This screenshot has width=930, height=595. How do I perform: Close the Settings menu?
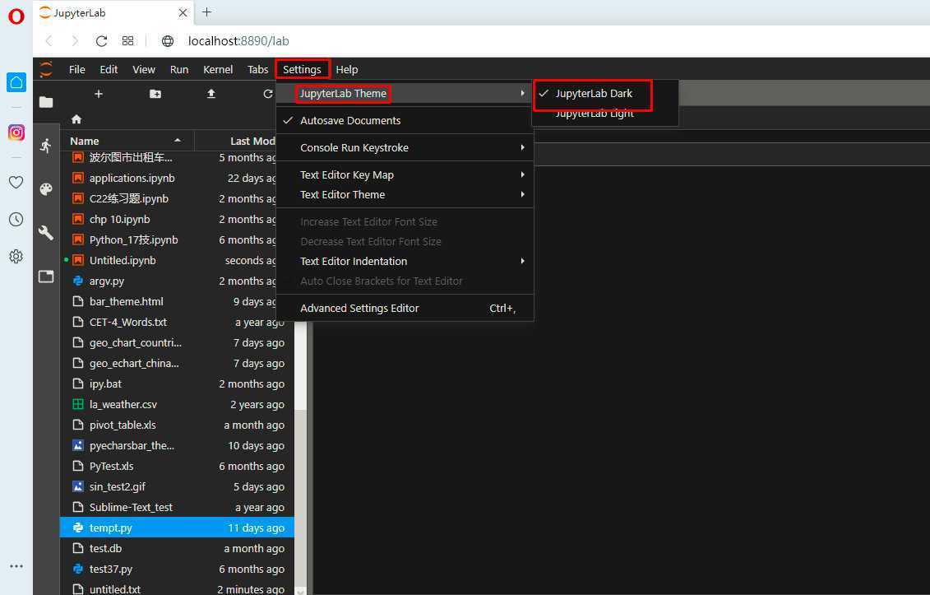[x=302, y=69]
